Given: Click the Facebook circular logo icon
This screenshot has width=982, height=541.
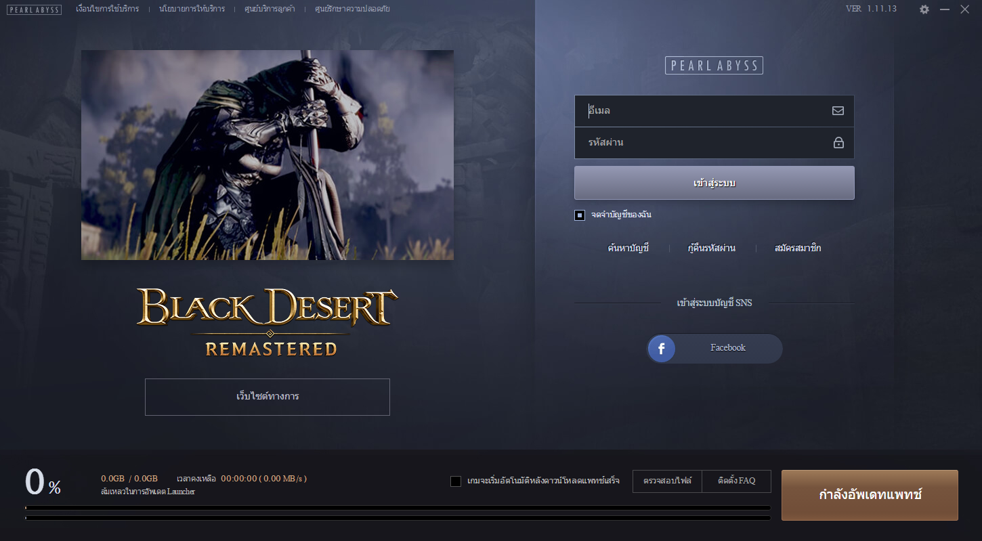Looking at the screenshot, I should click(x=662, y=349).
